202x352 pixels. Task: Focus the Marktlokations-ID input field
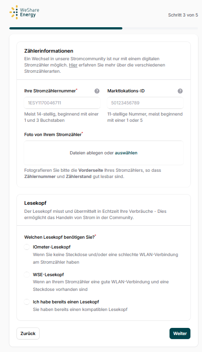(145, 103)
